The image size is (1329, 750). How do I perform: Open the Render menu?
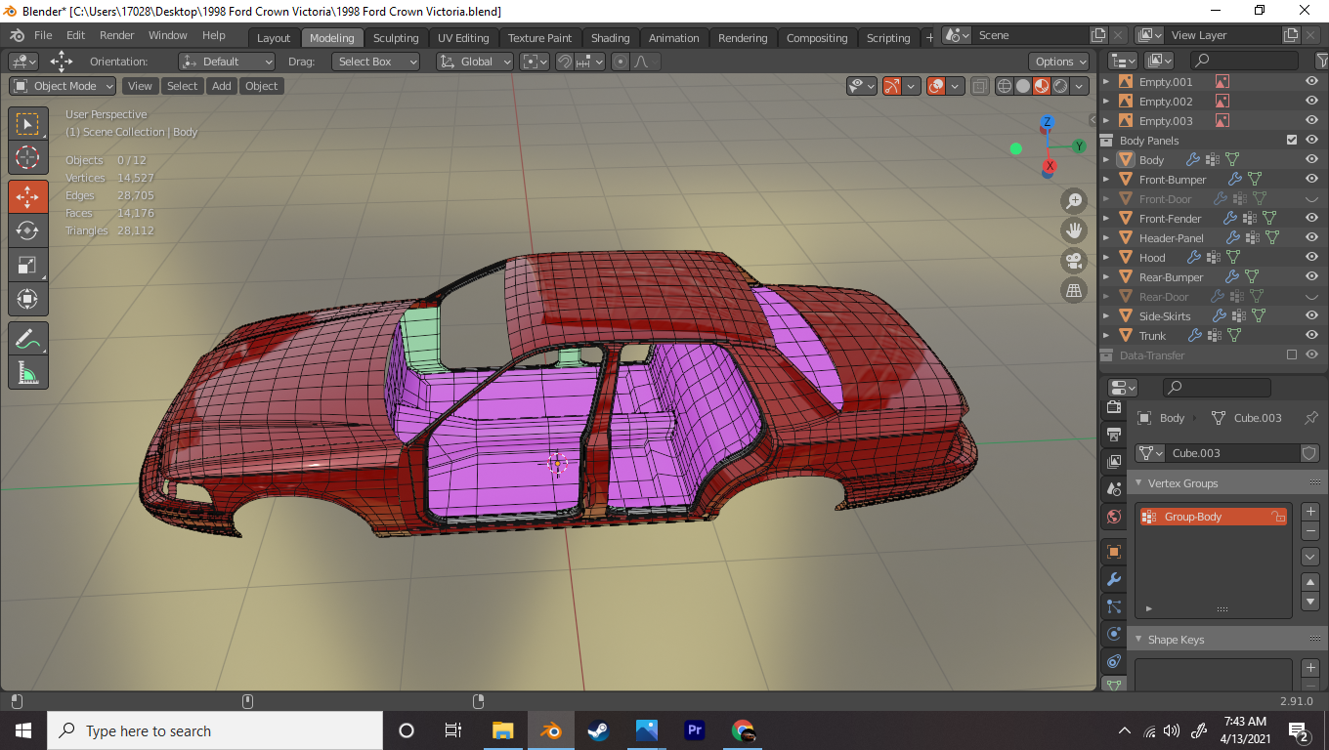point(117,35)
